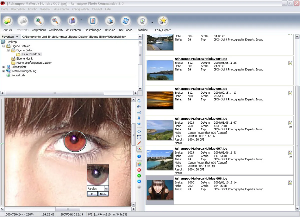Toggle the blue channel B button
Viewport: 300px width, 217px height.
pos(139,182)
